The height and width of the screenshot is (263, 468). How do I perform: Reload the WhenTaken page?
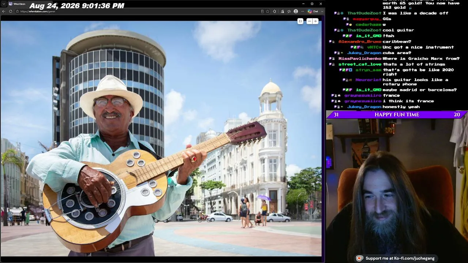(x=11, y=11)
